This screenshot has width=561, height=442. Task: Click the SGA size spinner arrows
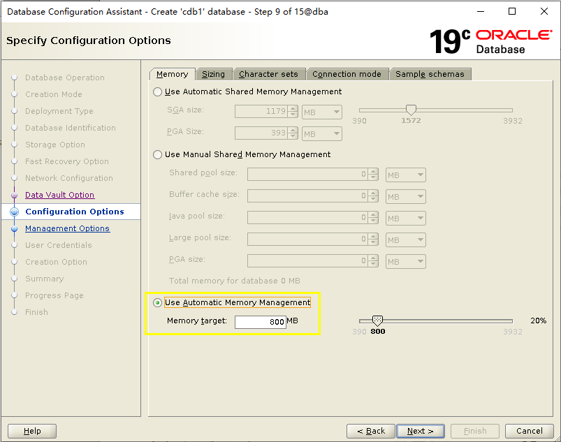pyautogui.click(x=293, y=112)
